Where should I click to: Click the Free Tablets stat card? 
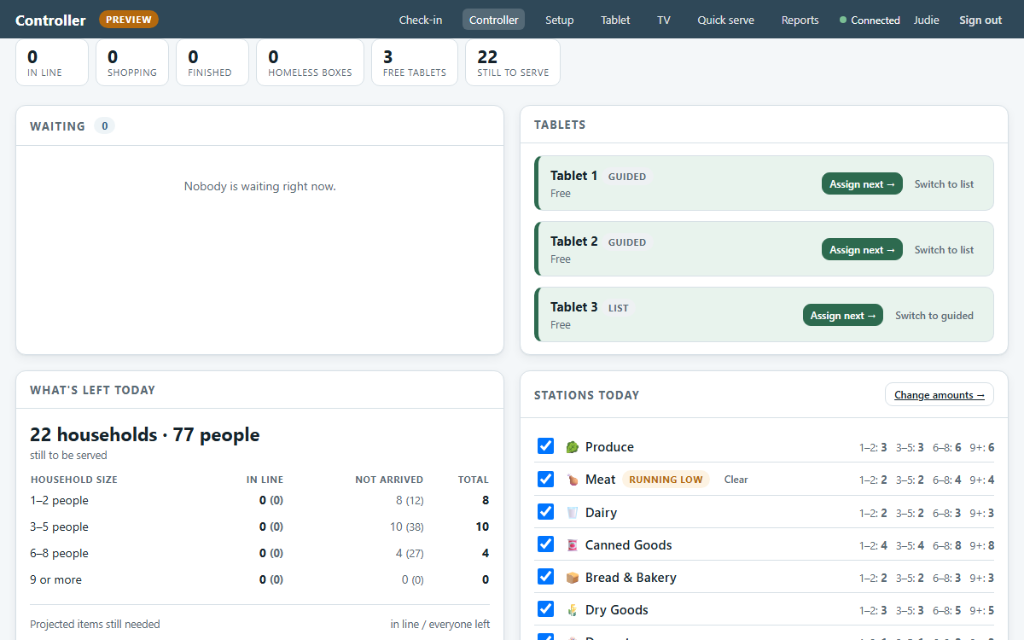415,62
